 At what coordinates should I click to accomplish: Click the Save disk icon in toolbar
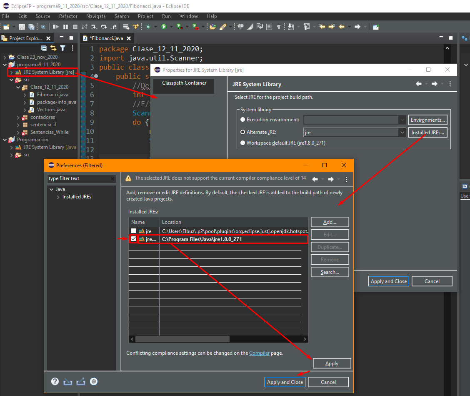[22, 27]
